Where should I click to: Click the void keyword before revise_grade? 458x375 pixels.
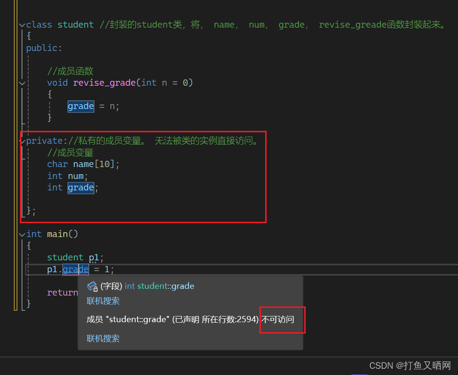pyautogui.click(x=57, y=83)
